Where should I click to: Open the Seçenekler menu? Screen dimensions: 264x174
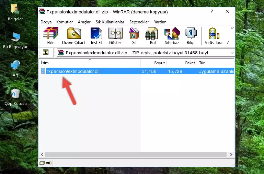(139, 22)
